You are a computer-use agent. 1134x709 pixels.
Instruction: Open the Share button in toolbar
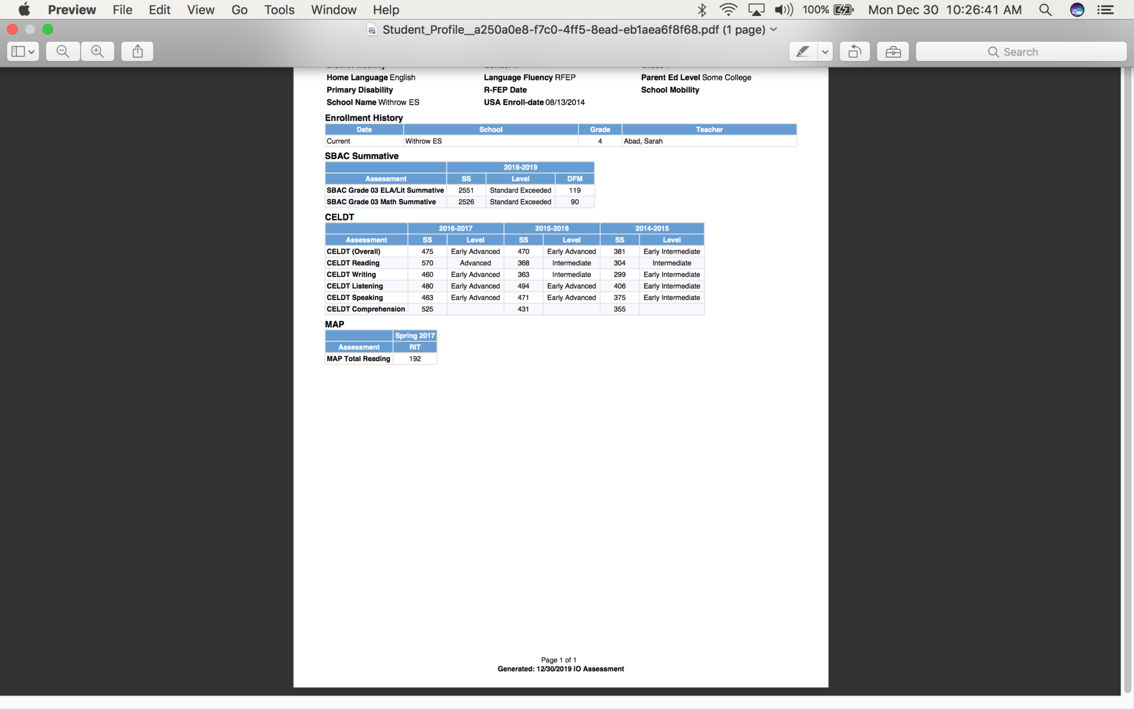(137, 52)
